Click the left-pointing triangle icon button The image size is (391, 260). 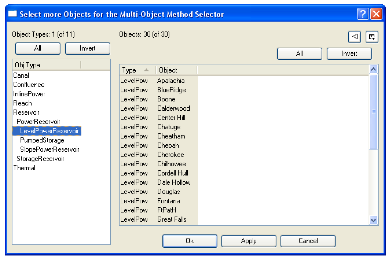[354, 37]
